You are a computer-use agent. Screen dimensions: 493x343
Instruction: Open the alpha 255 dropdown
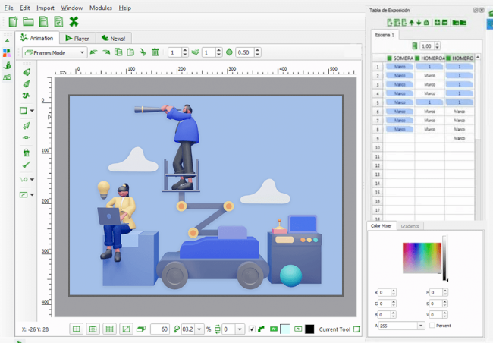421,326
